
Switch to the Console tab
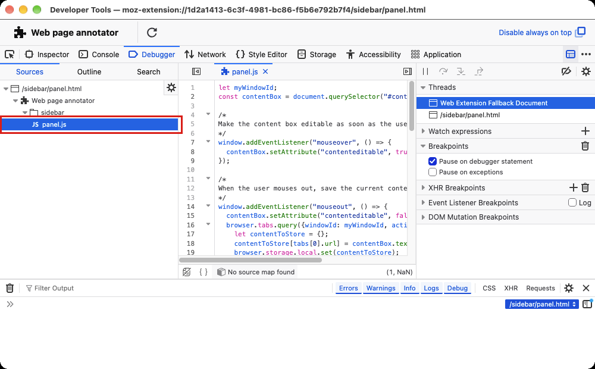99,55
